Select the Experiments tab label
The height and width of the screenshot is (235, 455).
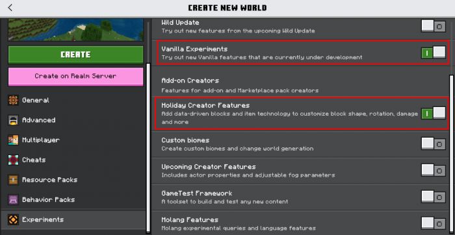coord(43,219)
